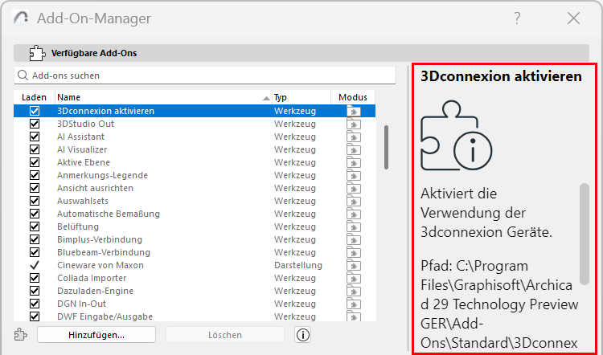Sort by Modus column header
This screenshot has height=355, width=603.
353,98
